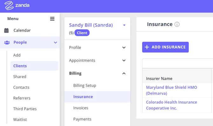The width and height of the screenshot is (213, 126).
Task: Open Colorado Health Insurance Cooperative Inc. insurer
Action: point(171,105)
